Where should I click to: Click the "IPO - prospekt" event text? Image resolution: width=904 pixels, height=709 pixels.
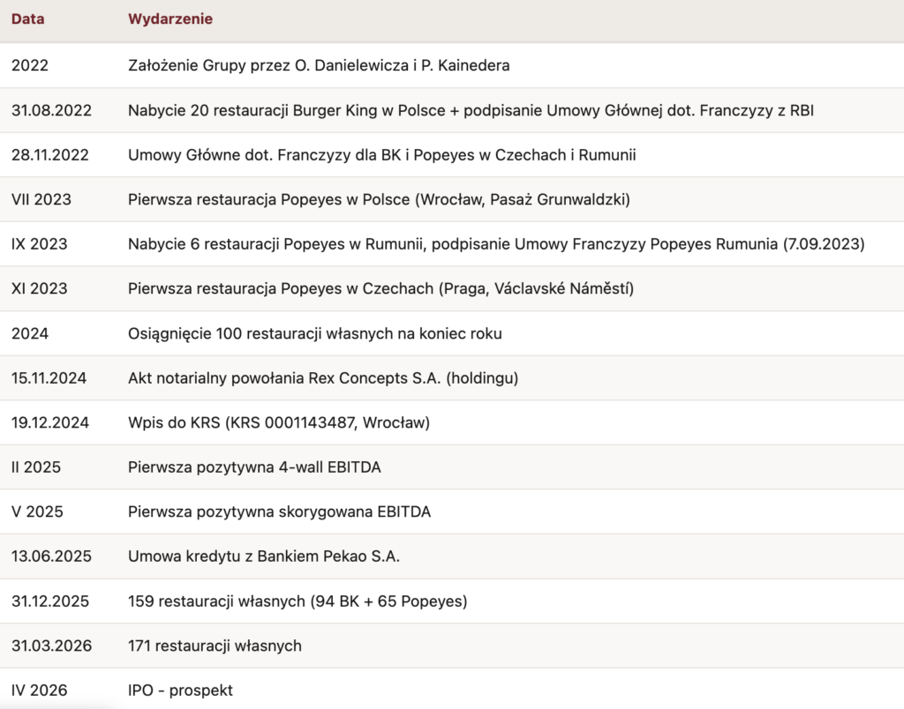pos(180,690)
